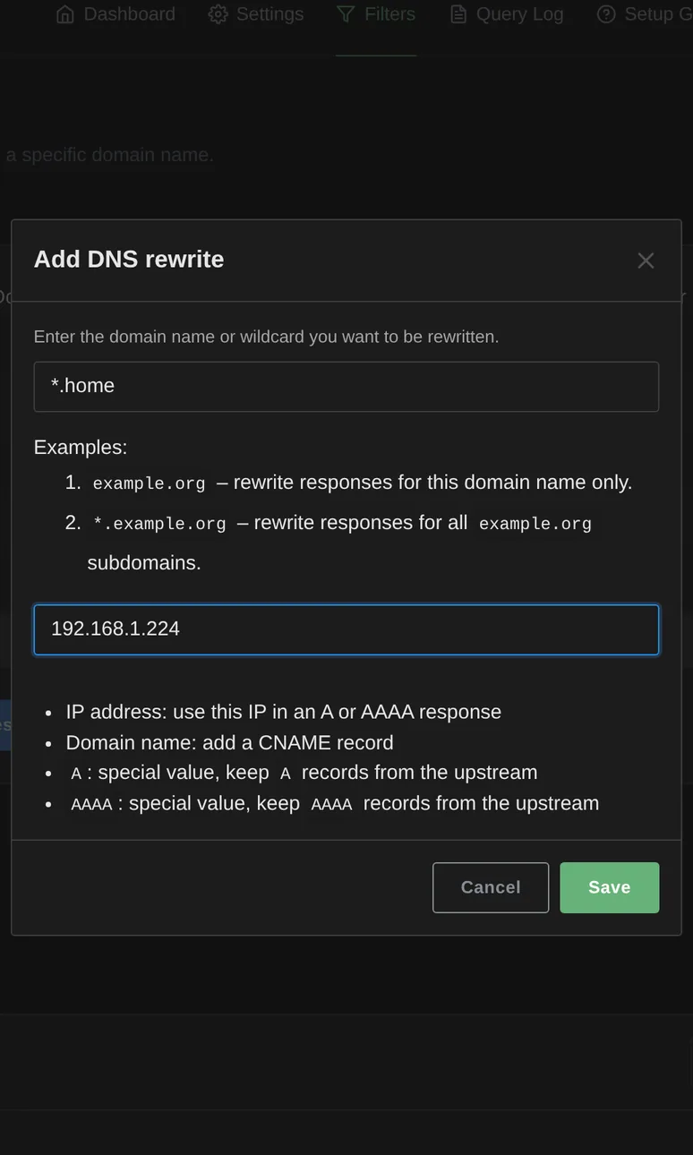This screenshot has height=1155, width=693.
Task: Click the '*.example.org' wildcard example
Action: point(159,524)
